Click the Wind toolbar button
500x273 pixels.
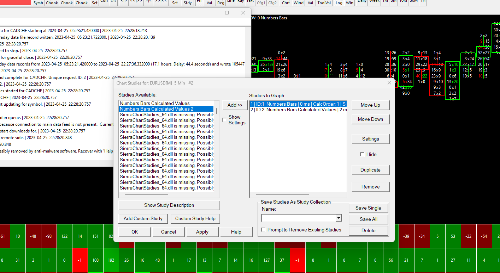point(299,3)
